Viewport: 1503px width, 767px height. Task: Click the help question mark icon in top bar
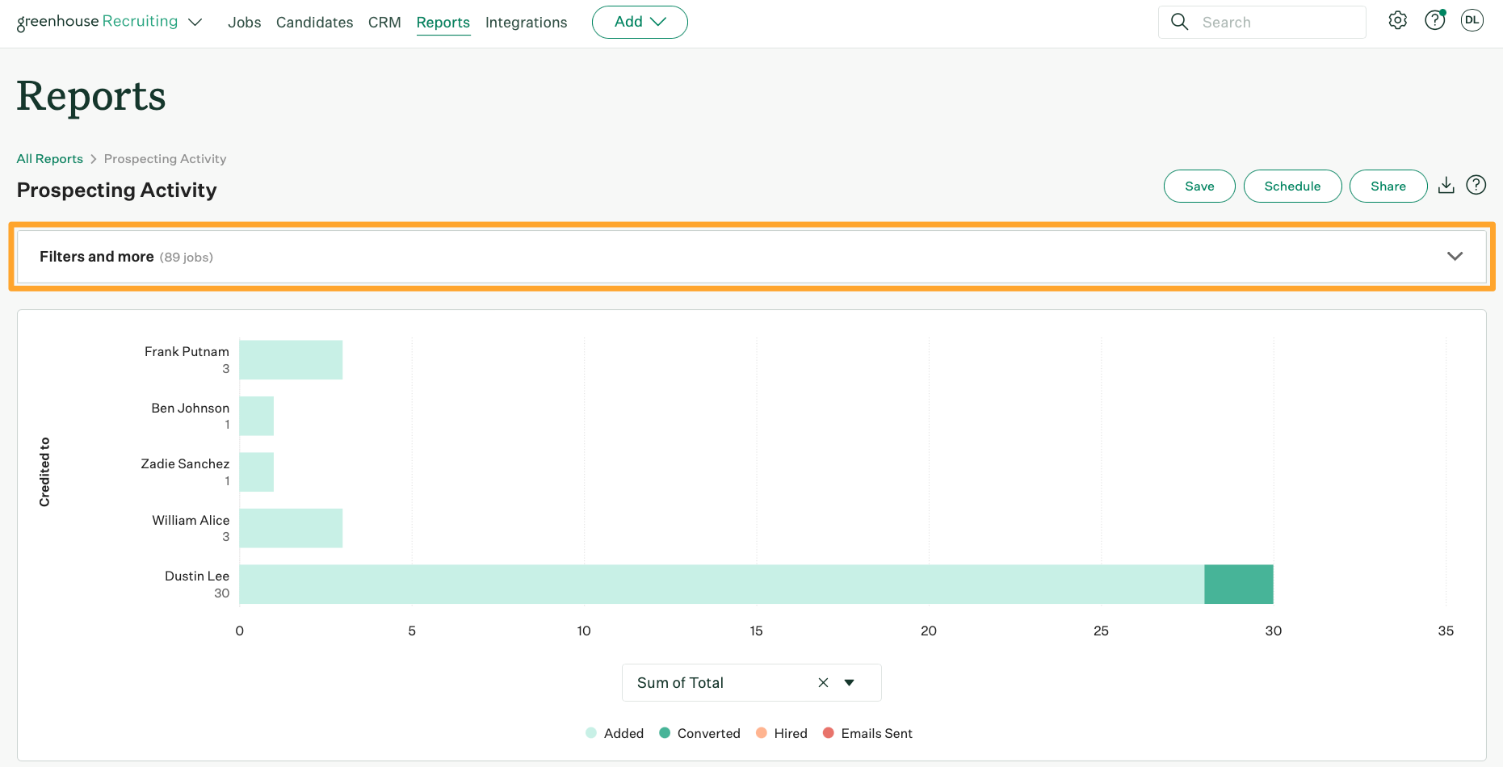pos(1435,20)
